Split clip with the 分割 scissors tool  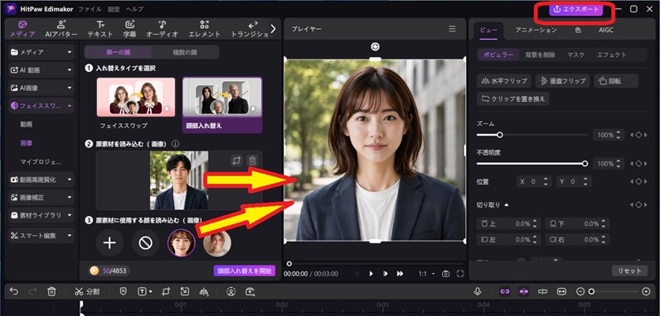click(x=87, y=291)
